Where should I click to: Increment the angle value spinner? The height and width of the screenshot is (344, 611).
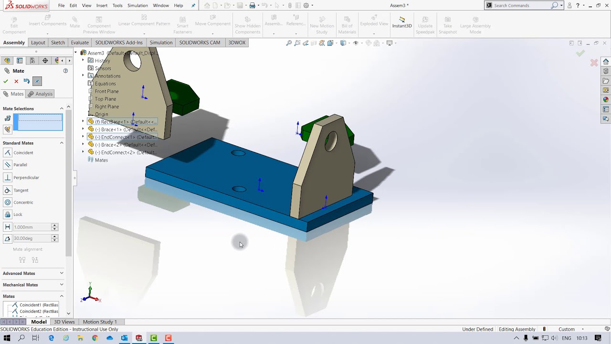click(54, 236)
